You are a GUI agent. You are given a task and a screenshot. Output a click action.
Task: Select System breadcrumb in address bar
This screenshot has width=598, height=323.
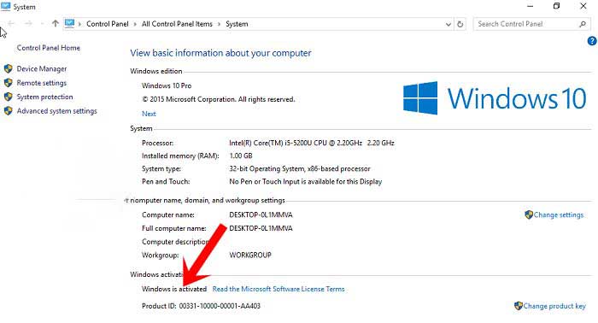[237, 24]
